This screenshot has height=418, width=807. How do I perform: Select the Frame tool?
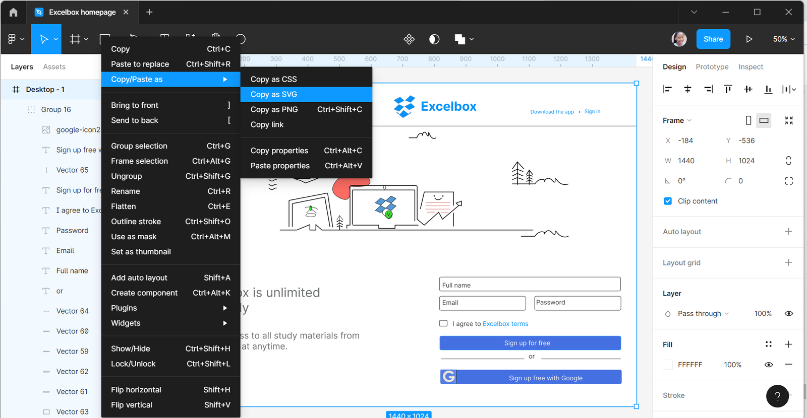click(x=75, y=39)
